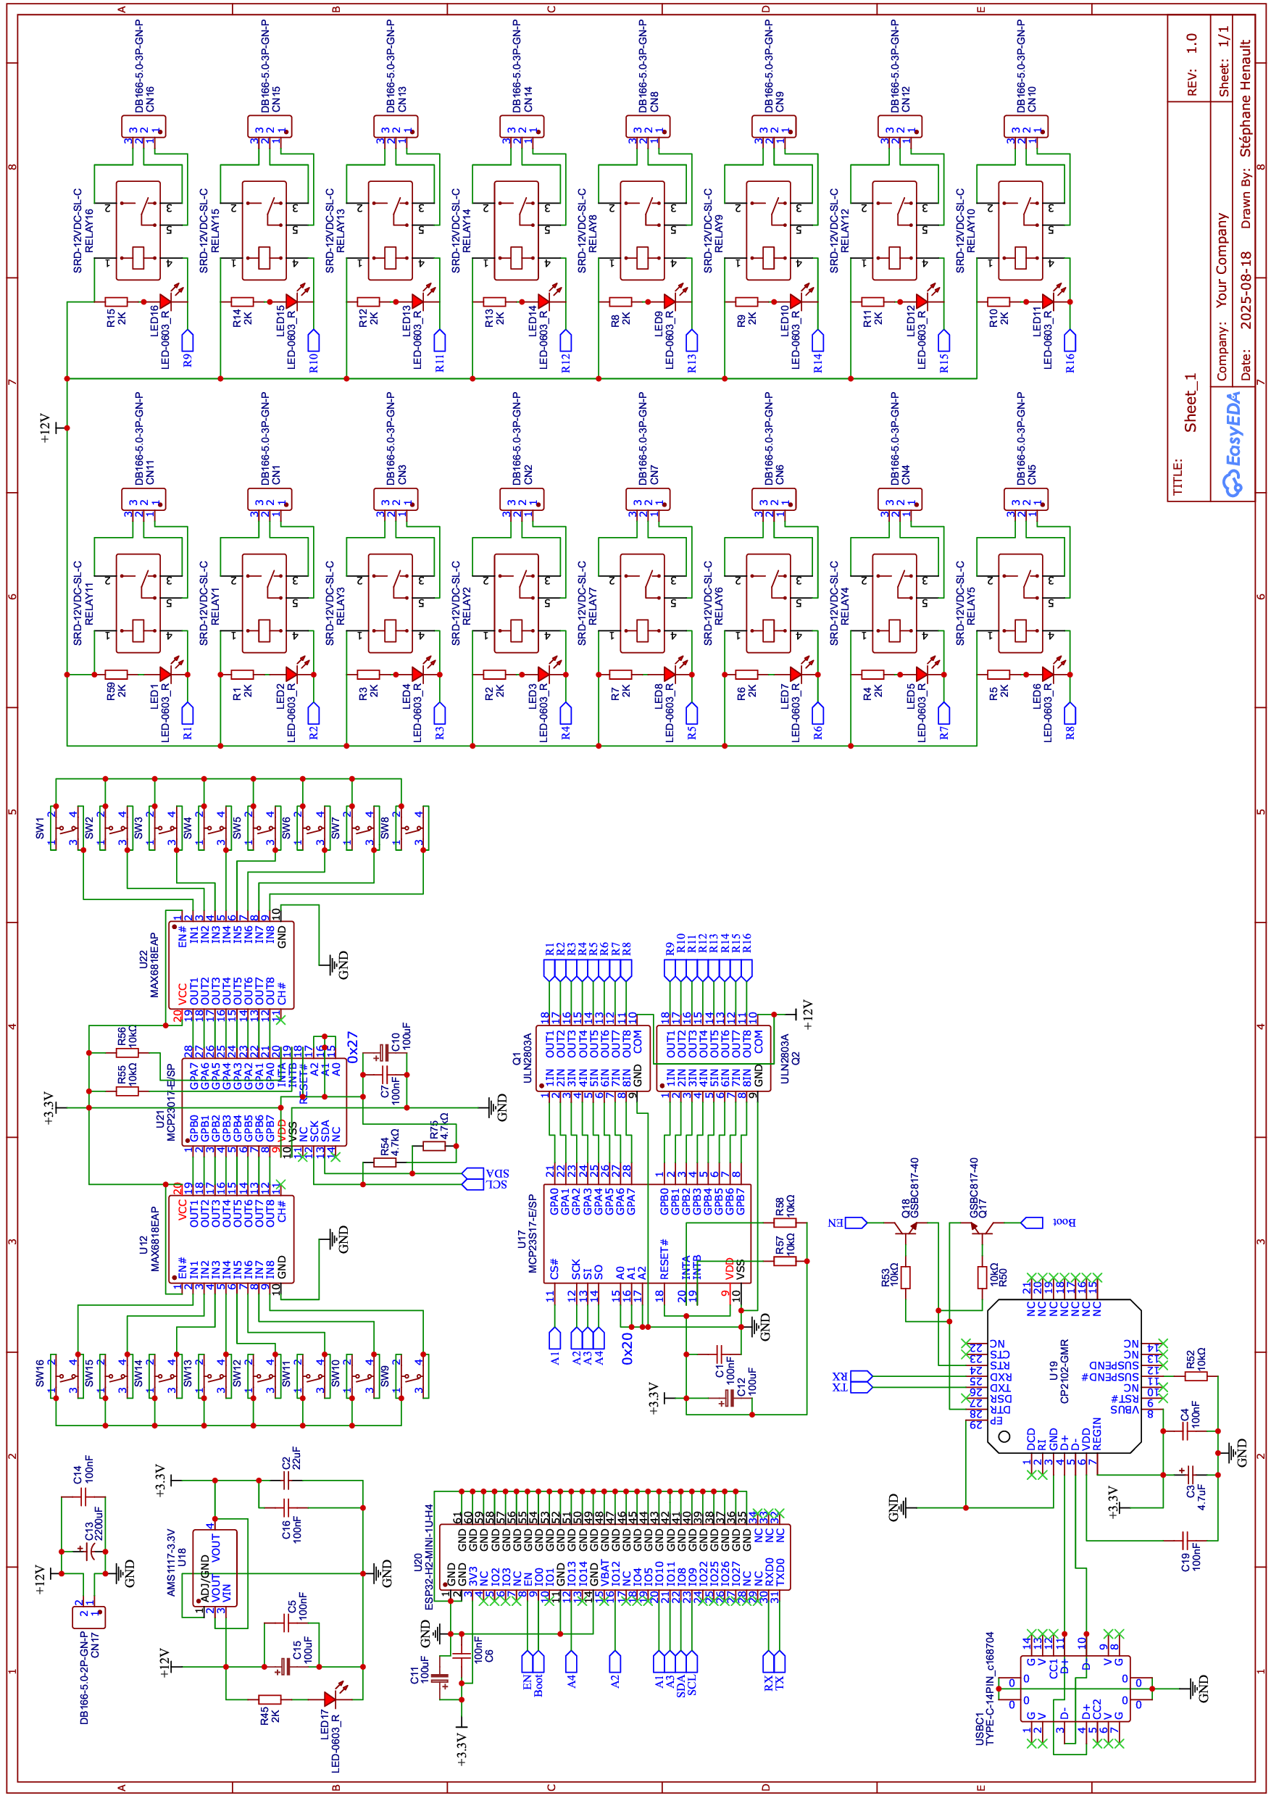The image size is (1271, 1798).
Task: Click the "2200uF" capacitor value
Action: point(98,1525)
